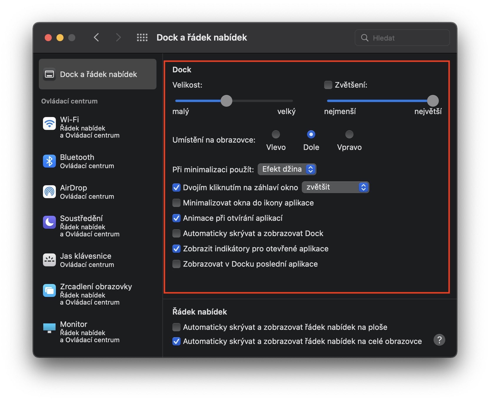The height and width of the screenshot is (401, 490).
Task: Click the magnifier icon in search field
Action: [x=365, y=38]
